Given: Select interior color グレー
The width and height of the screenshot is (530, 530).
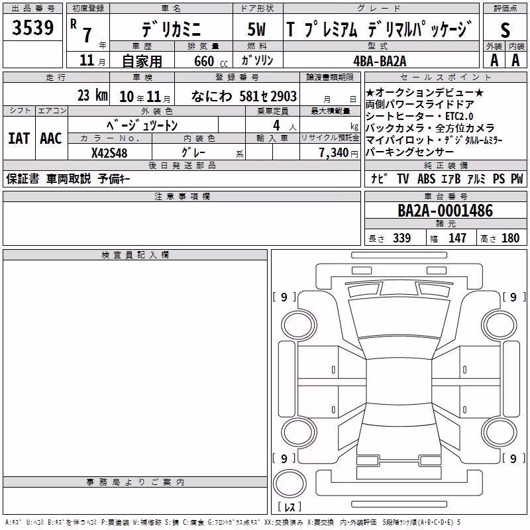Looking at the screenshot, I should tap(193, 152).
